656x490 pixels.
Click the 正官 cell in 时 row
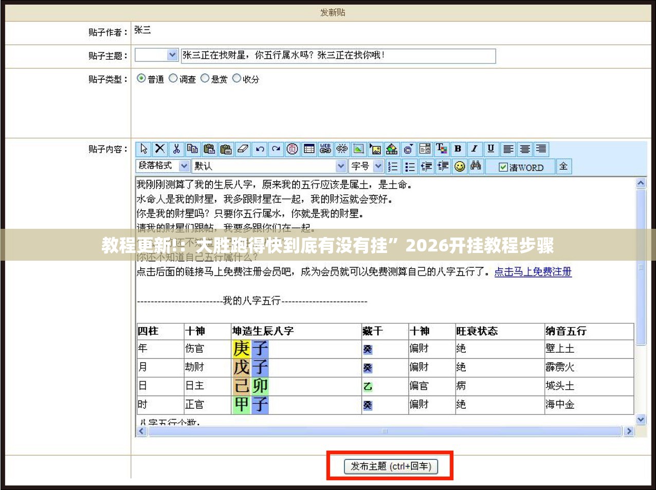[x=207, y=405]
